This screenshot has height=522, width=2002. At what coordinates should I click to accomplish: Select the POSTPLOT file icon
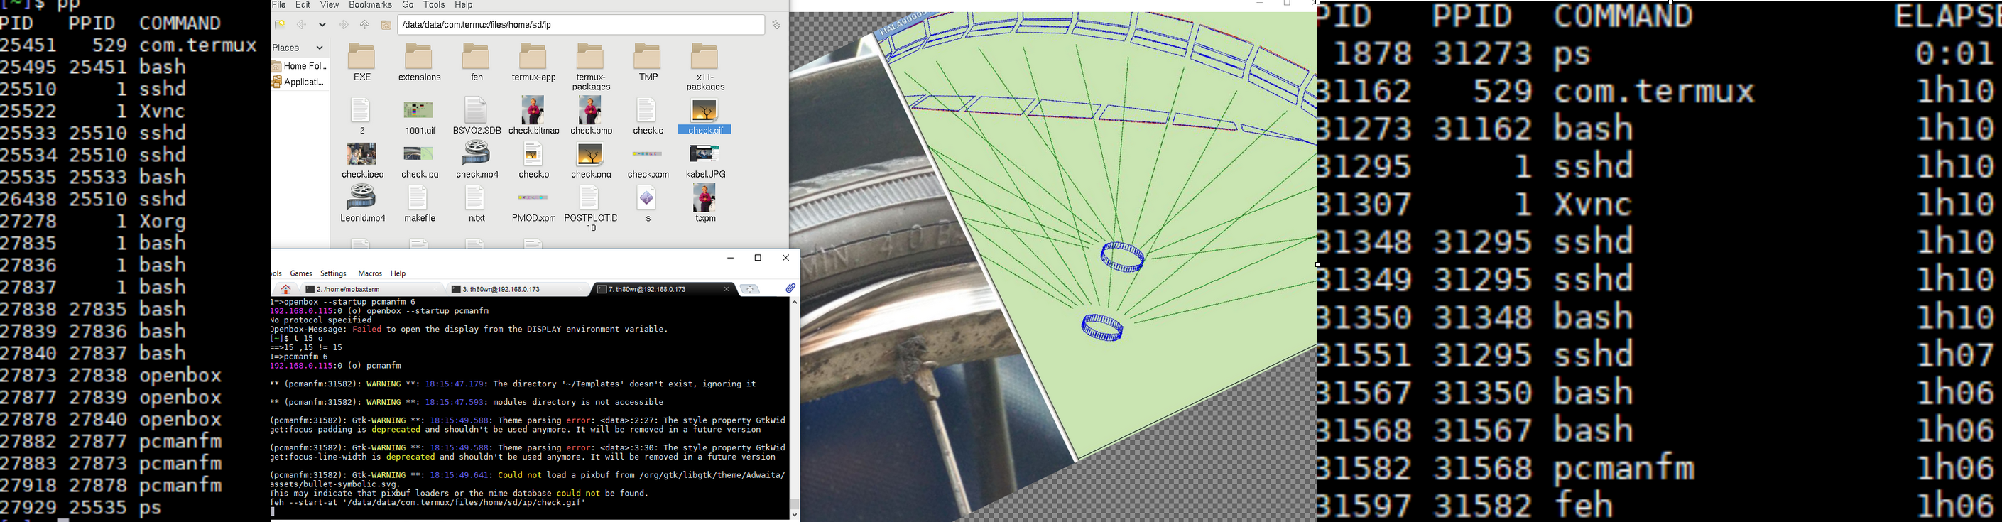591,198
